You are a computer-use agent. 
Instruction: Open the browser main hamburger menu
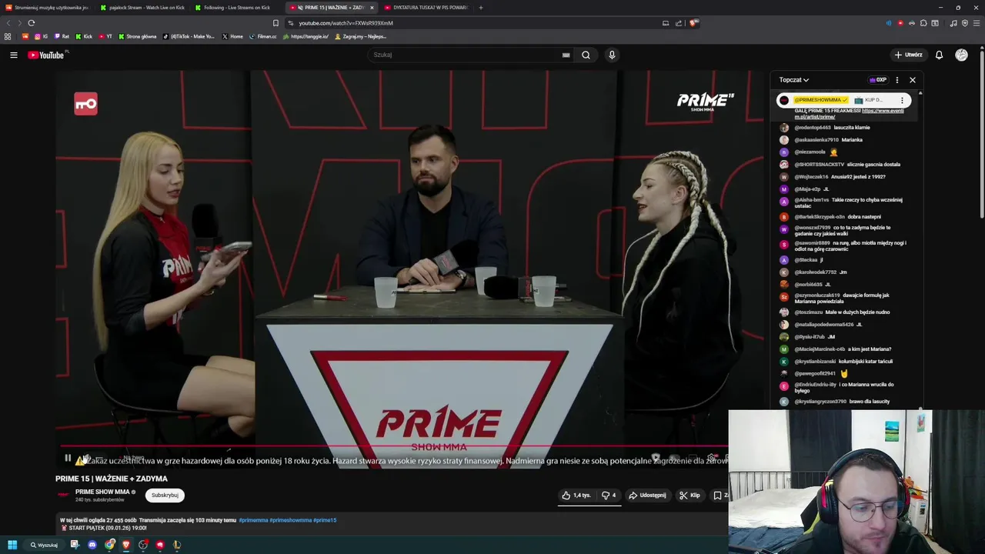(x=976, y=23)
